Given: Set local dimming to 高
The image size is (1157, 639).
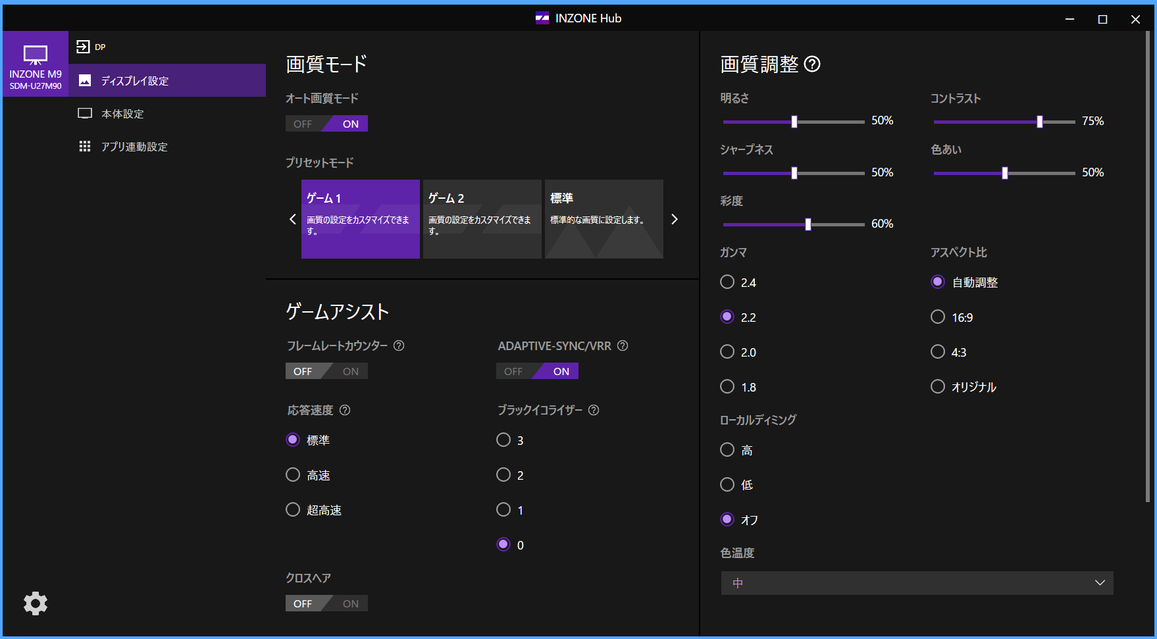Looking at the screenshot, I should (727, 449).
